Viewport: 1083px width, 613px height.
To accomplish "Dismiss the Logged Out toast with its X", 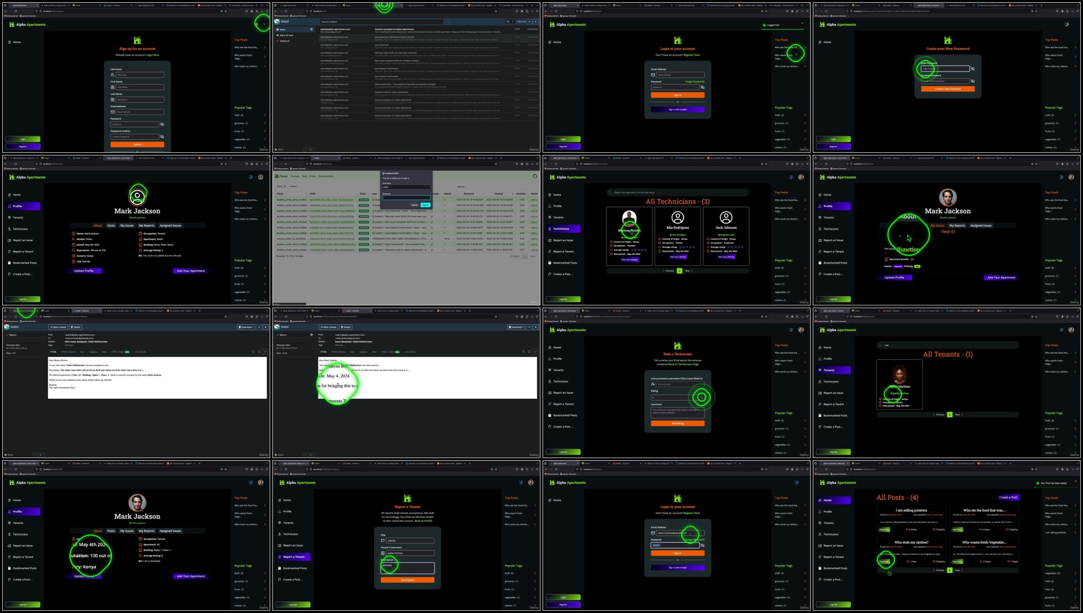I will point(802,23).
